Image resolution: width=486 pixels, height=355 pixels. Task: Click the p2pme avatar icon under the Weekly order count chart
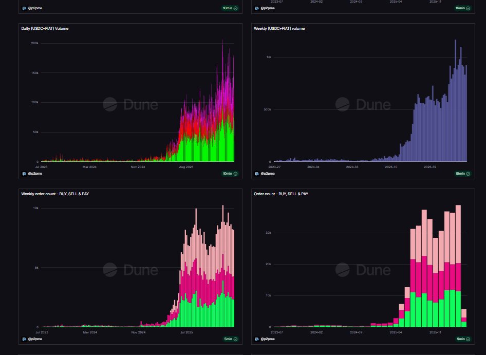click(24, 339)
